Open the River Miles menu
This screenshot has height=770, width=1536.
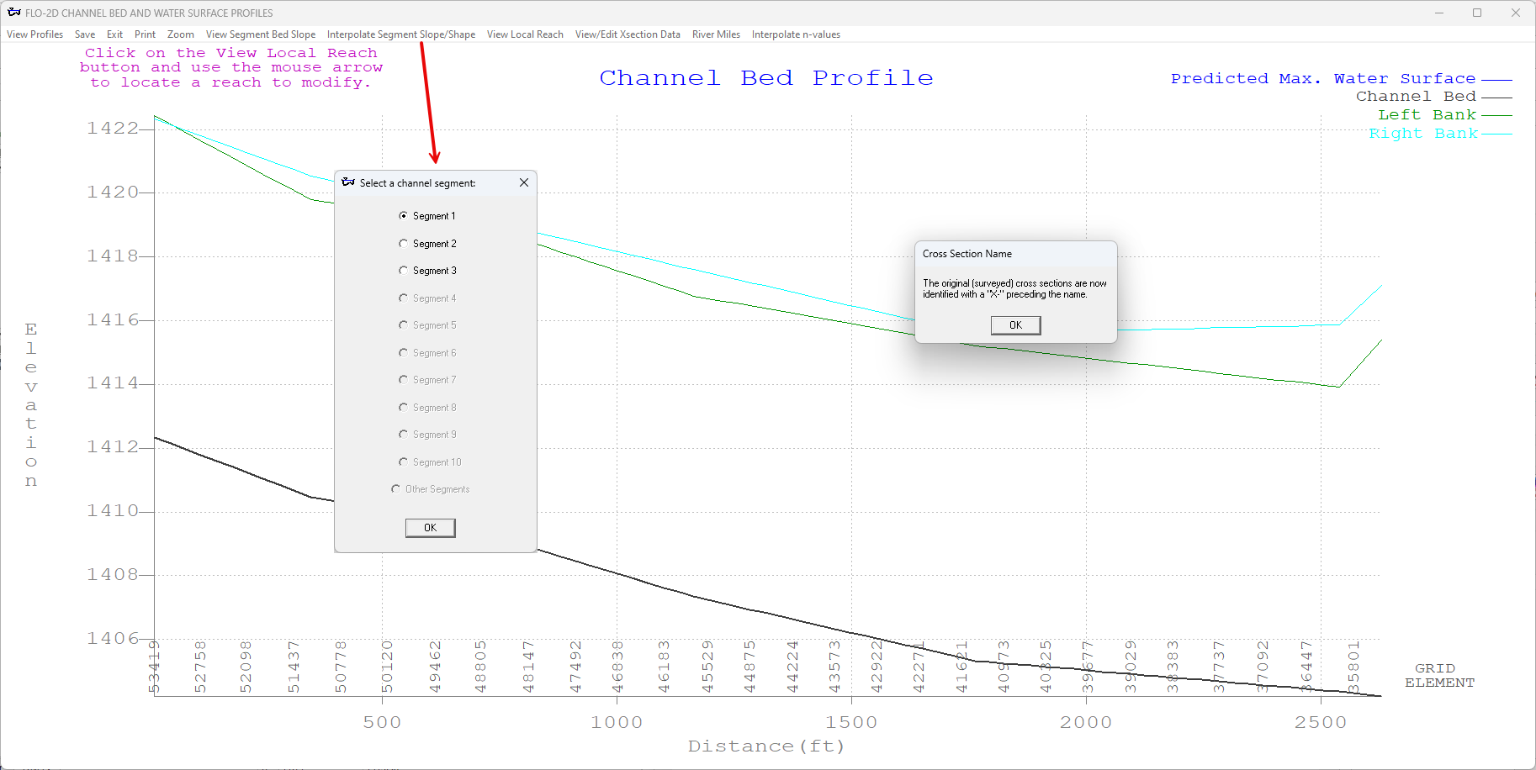(716, 34)
